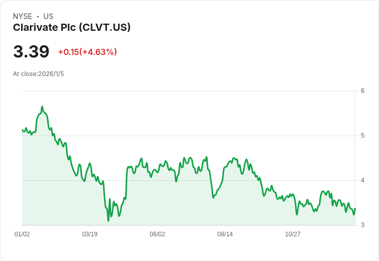Viewport: 379px width, 261px height.
Task: Click the 01/02 date axis label
Action: tap(22, 234)
